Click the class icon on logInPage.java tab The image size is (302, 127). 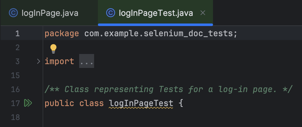[13, 13]
